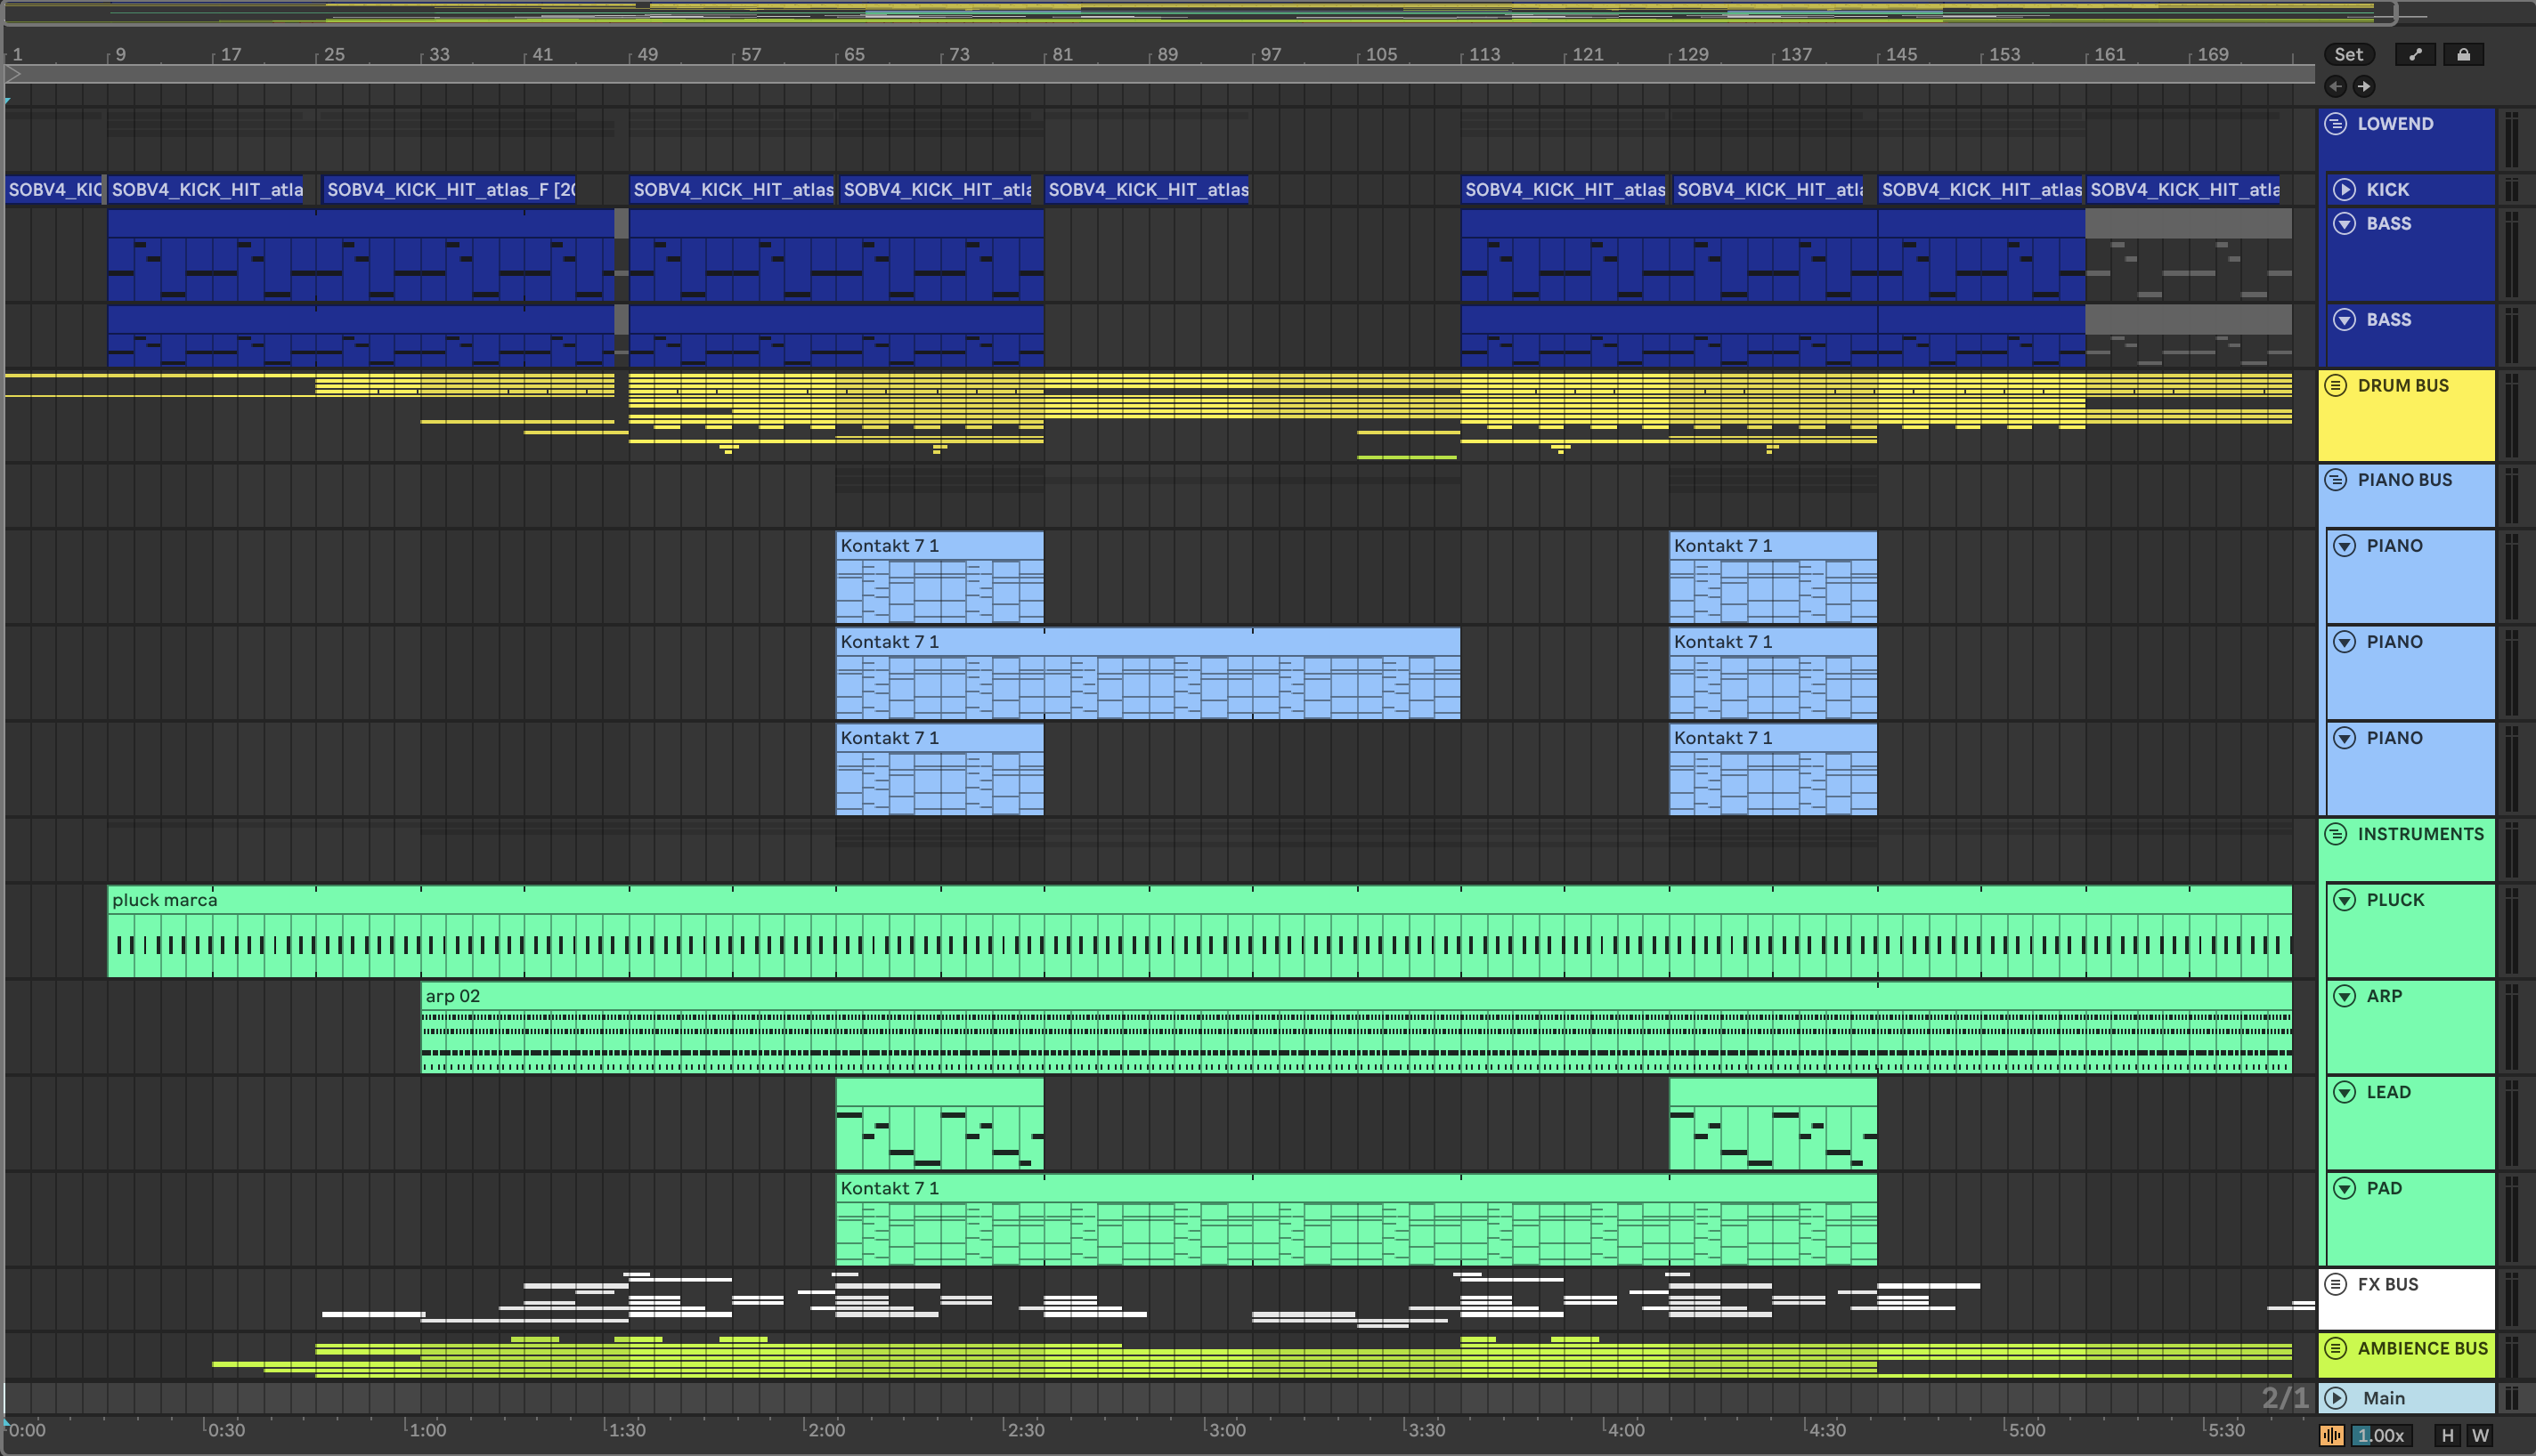Toggle the automation mode button
The width and height of the screenshot is (2536, 1456).
pos(2415,54)
